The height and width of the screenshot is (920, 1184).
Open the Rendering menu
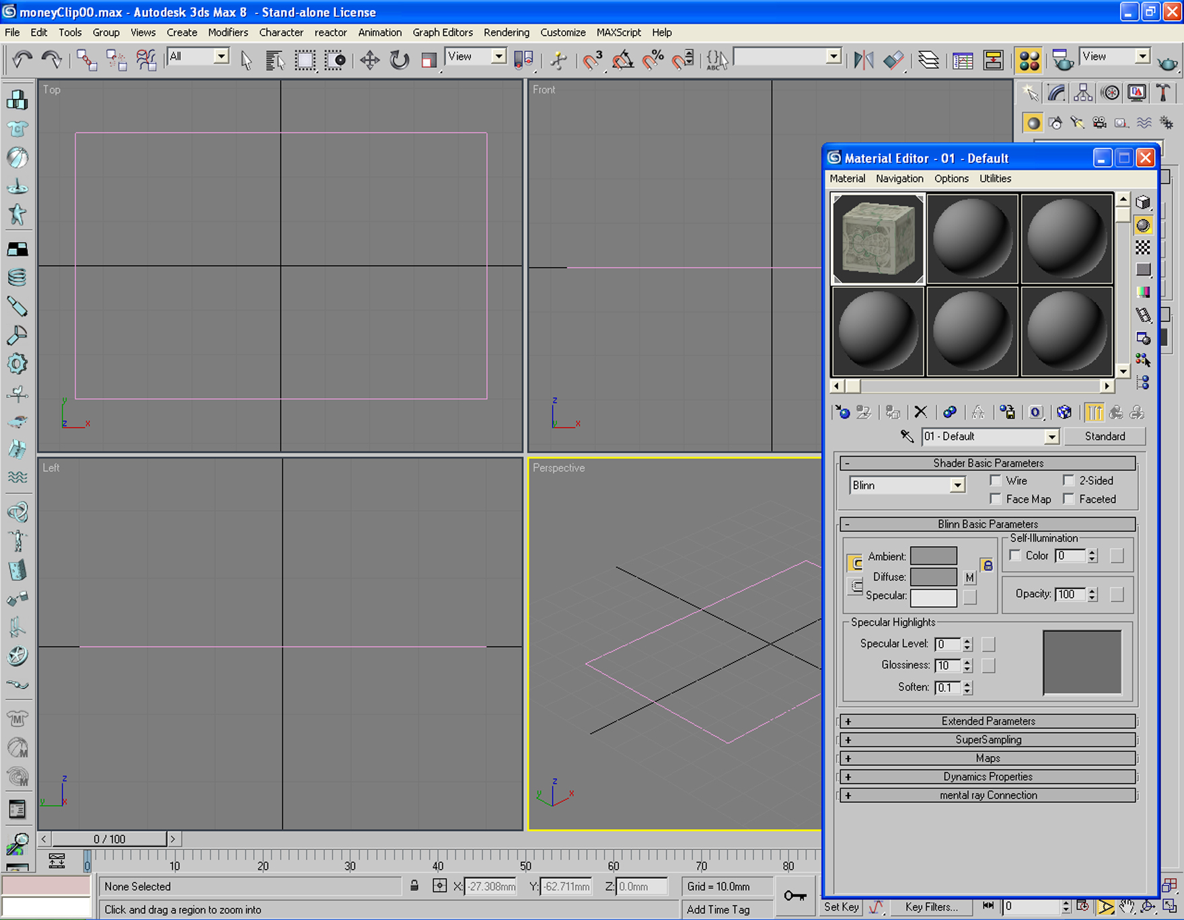click(506, 32)
